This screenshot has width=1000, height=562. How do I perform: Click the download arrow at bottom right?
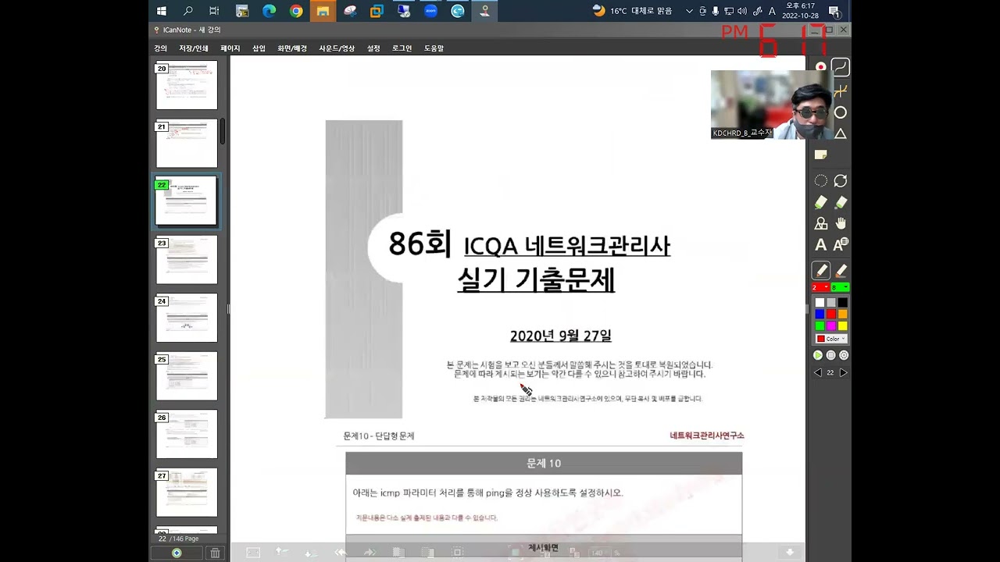790,552
